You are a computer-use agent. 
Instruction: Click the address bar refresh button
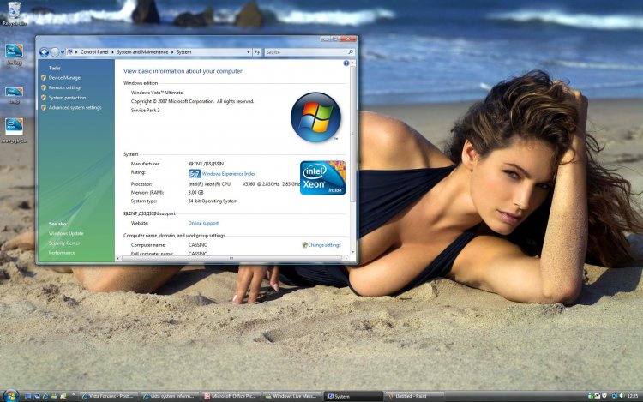257,52
